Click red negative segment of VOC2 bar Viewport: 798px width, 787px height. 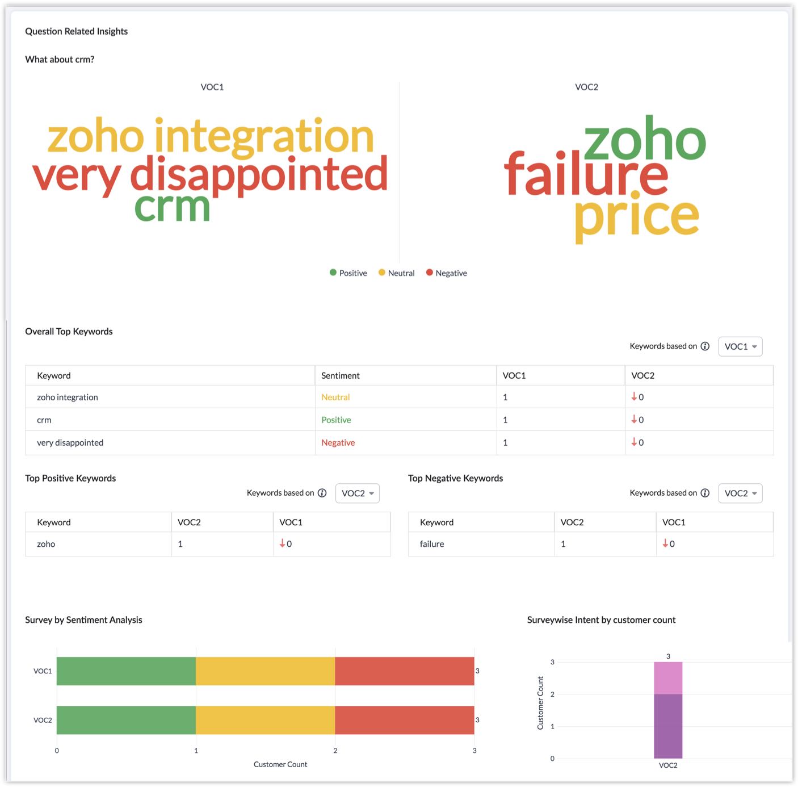point(404,720)
